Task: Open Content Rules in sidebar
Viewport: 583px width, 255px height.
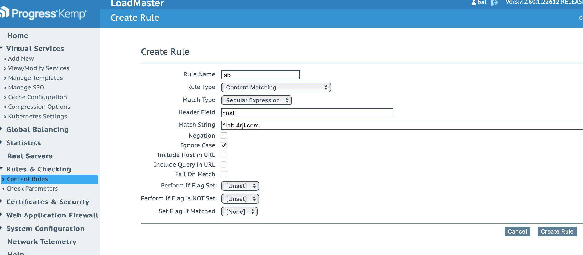Action: tap(27, 179)
